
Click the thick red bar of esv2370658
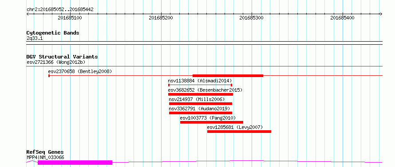[x=228, y=75]
